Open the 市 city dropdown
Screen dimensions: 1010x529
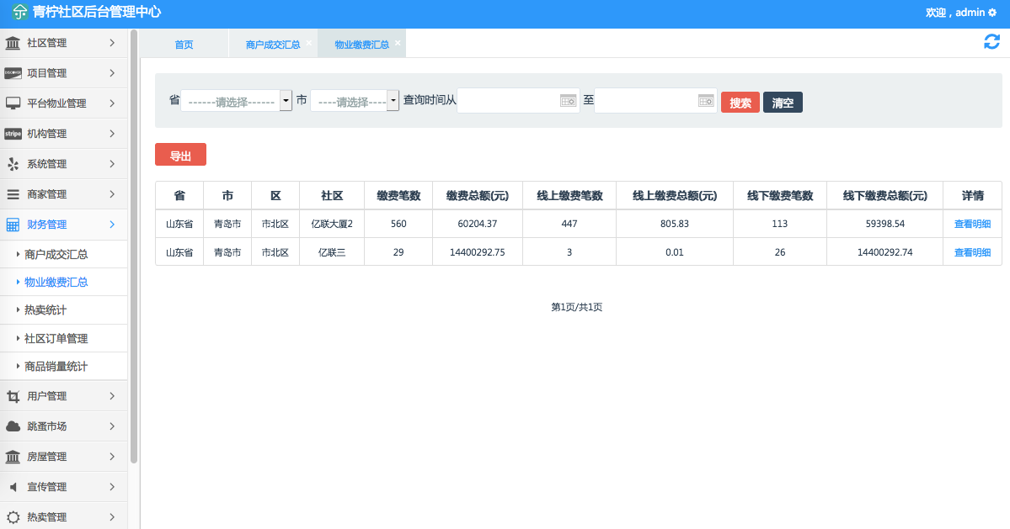(355, 101)
